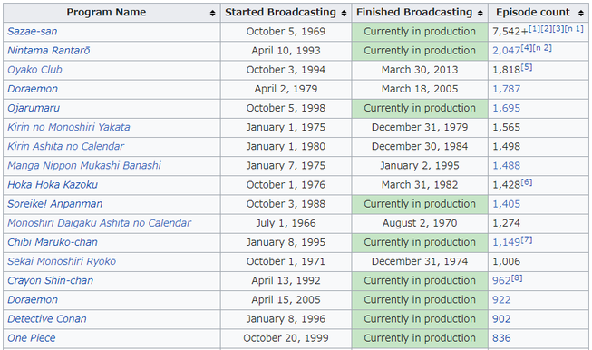Open the 1,787 episode count link
This screenshot has width=592, height=350.
point(506,89)
